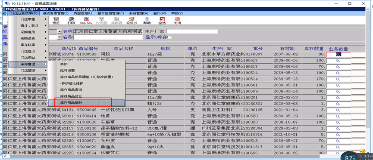Expand the 门店盘点 submenu
The width and height of the screenshot is (373, 160).
point(28,51)
